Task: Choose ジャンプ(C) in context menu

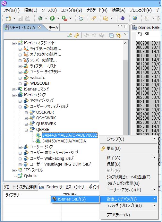Action: (129, 139)
